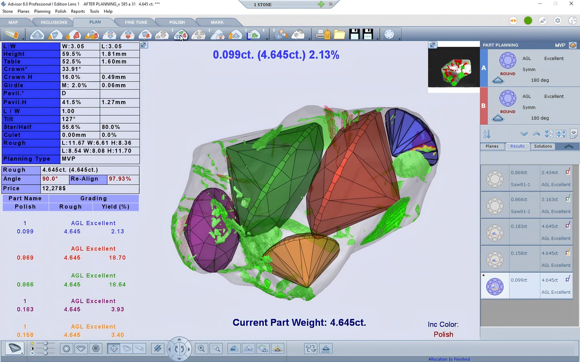580x362 pixels.
Task: Collapse the Part Planning panel with the chevron
Action: point(569,146)
